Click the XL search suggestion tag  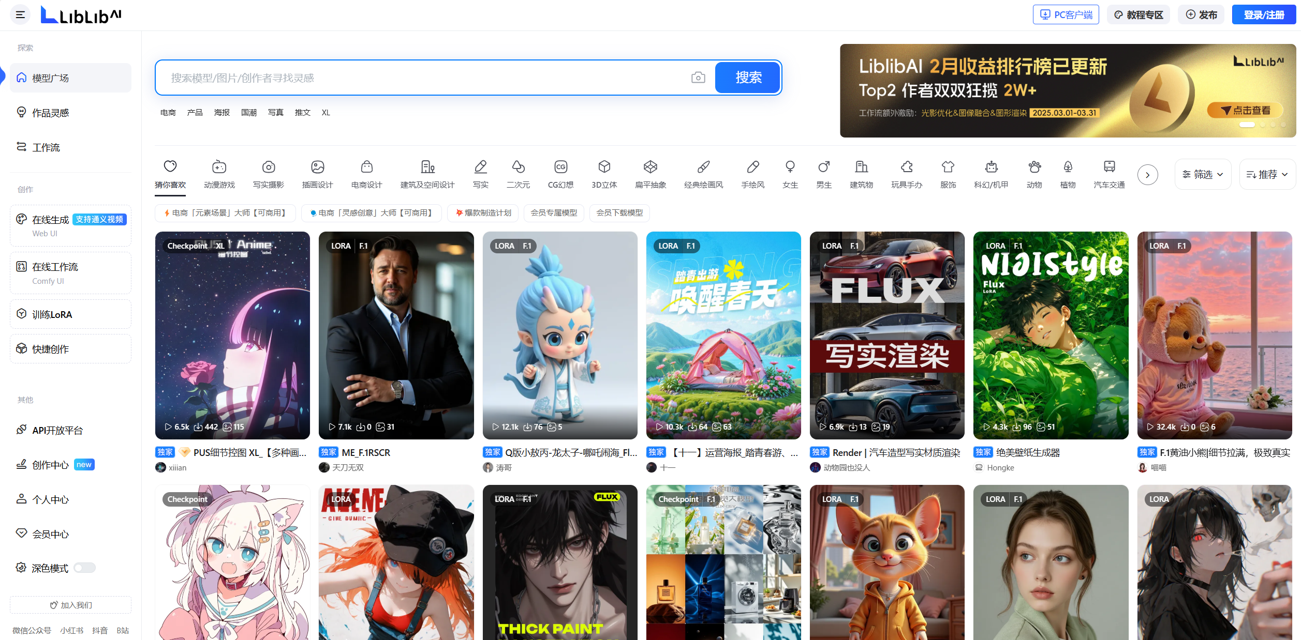(326, 113)
